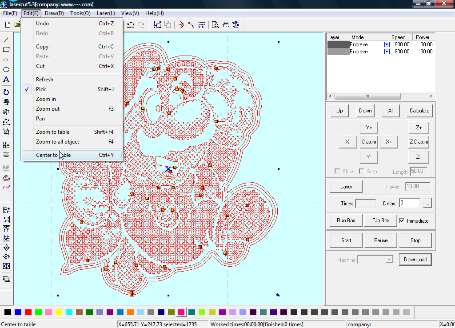Click the blue diagonal arrow path icon
Viewport: 455px width, 328px height.
[x=191, y=25]
